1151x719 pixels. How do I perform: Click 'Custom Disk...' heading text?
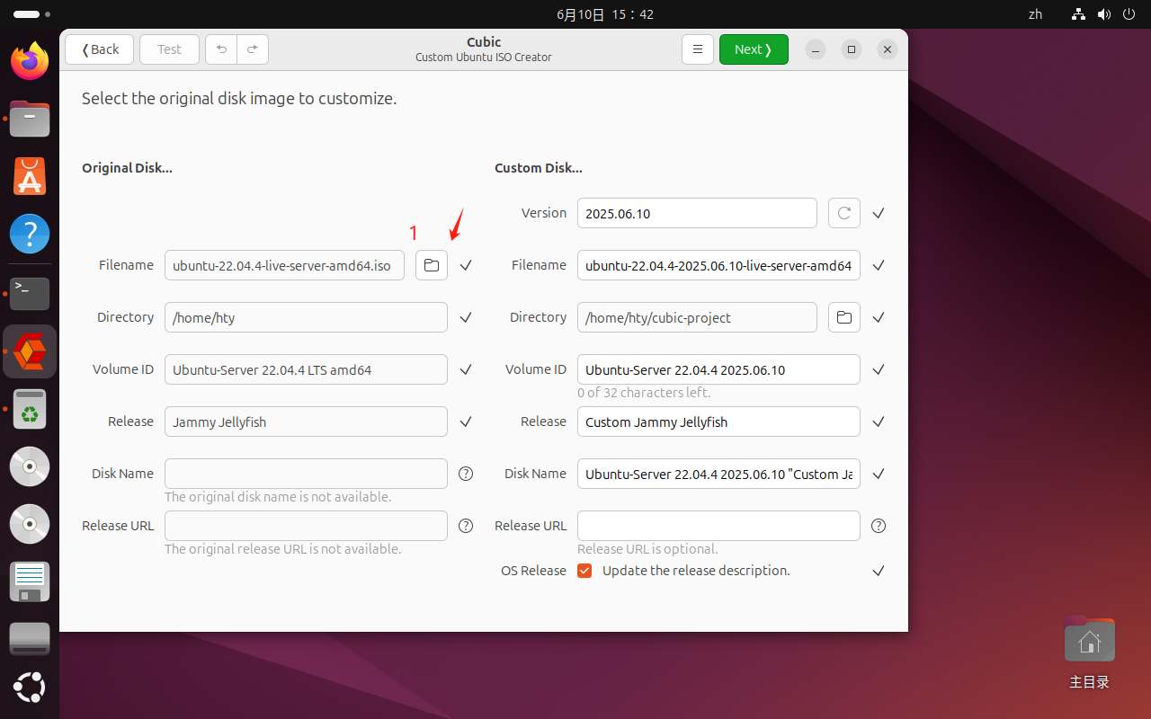click(x=539, y=168)
